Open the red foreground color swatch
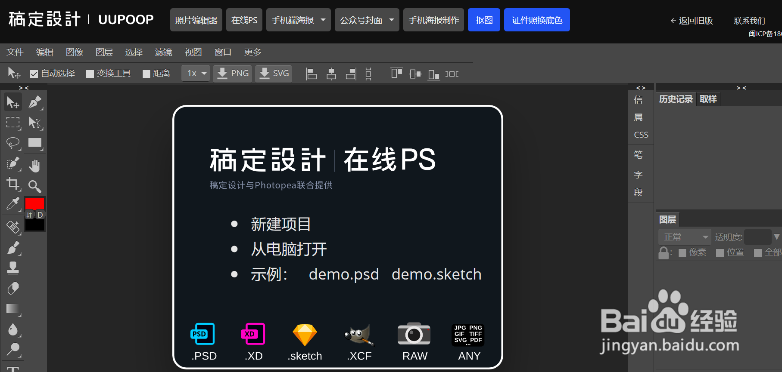Image resolution: width=782 pixels, height=372 pixels. pos(34,203)
